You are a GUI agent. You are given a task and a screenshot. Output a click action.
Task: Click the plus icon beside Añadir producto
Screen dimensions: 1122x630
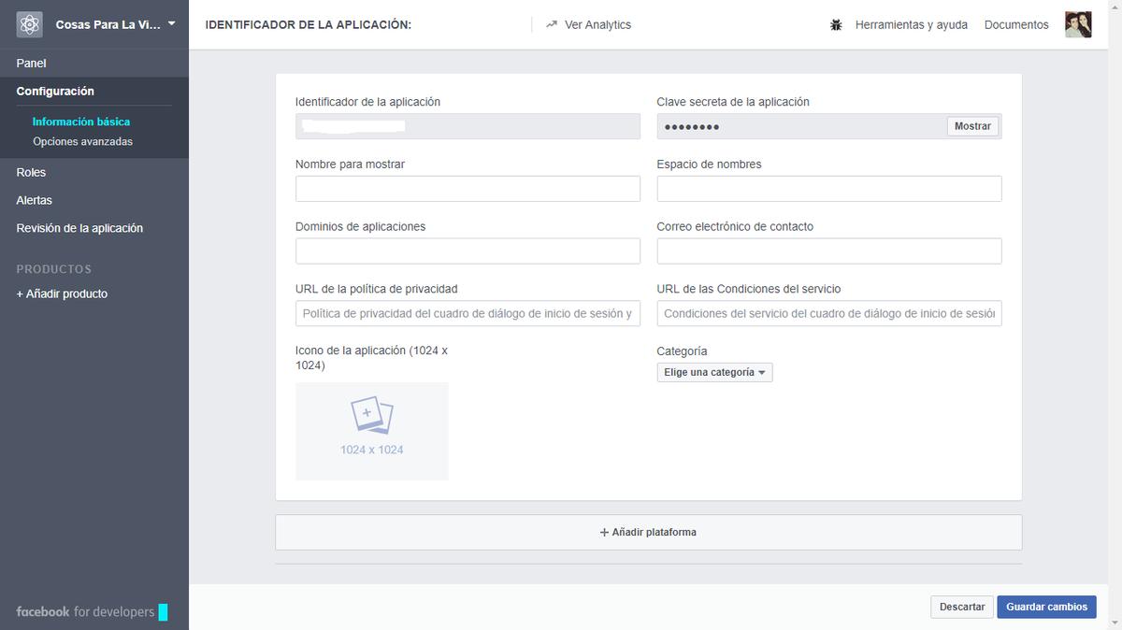click(x=20, y=293)
